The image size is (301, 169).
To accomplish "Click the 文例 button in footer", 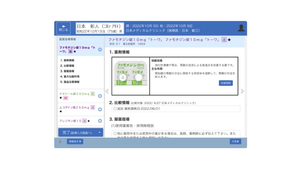I will (x=236, y=142).
